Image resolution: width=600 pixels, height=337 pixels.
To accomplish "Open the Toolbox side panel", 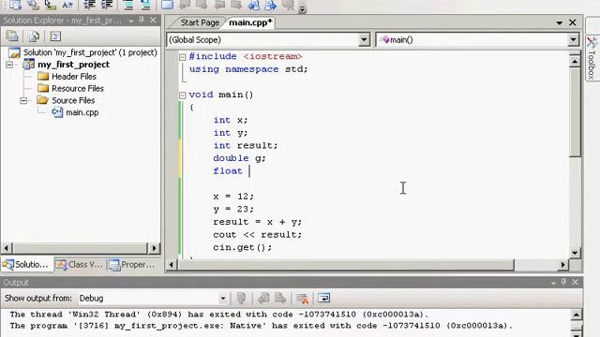I will pyautogui.click(x=592, y=58).
